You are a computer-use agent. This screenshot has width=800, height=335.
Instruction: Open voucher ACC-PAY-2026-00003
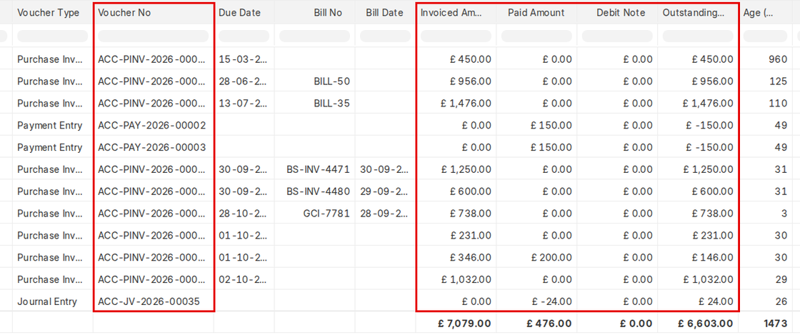tap(151, 147)
